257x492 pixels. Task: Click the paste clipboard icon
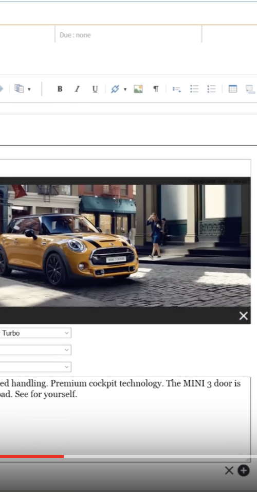(20, 89)
